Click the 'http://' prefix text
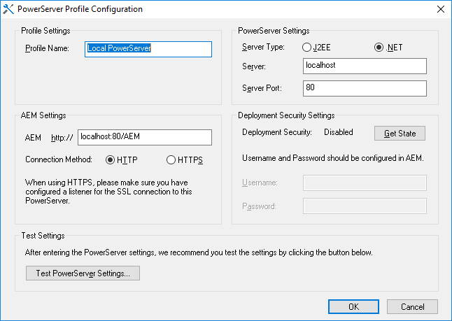 point(62,138)
